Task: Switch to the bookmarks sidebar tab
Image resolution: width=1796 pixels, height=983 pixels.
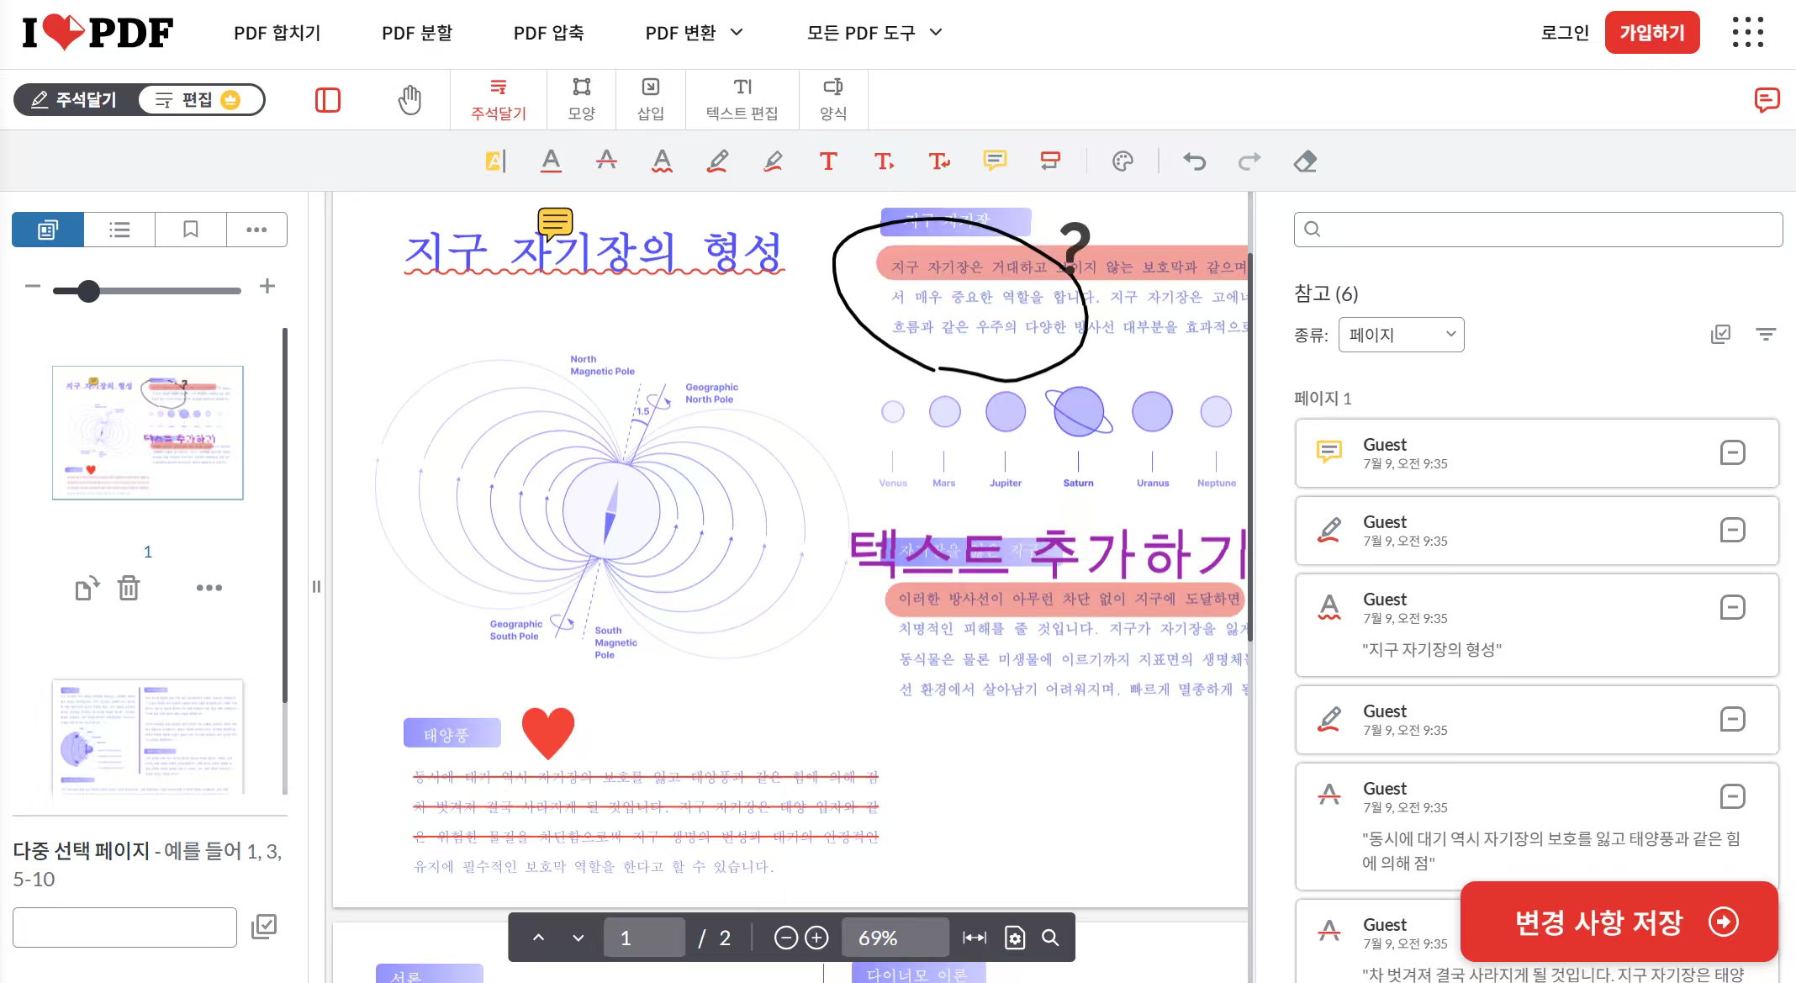Action: pos(191,230)
